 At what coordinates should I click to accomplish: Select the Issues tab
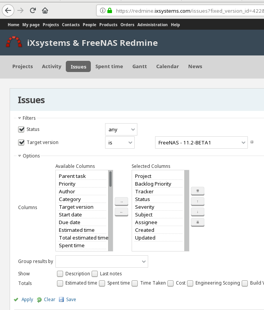point(78,66)
